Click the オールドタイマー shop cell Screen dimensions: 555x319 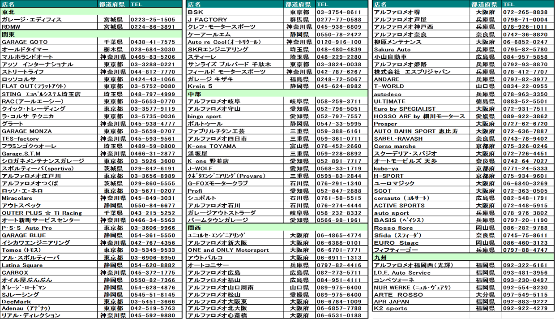49,49
